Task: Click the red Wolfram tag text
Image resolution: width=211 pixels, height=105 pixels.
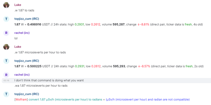Action: [x=21, y=100]
